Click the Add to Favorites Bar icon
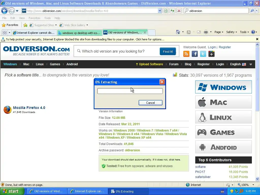This screenshot has height=195, width=260. coord(25,25)
